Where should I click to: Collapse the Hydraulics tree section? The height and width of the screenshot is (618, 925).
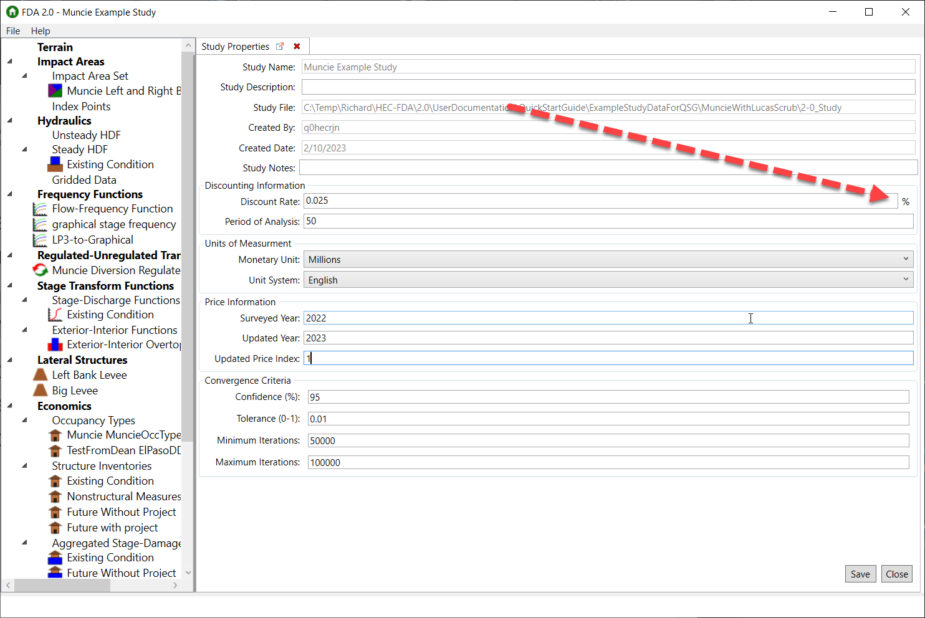click(9, 120)
